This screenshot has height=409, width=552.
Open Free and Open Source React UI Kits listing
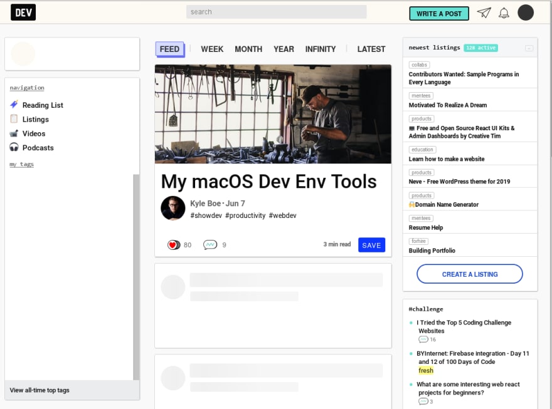[462, 132]
